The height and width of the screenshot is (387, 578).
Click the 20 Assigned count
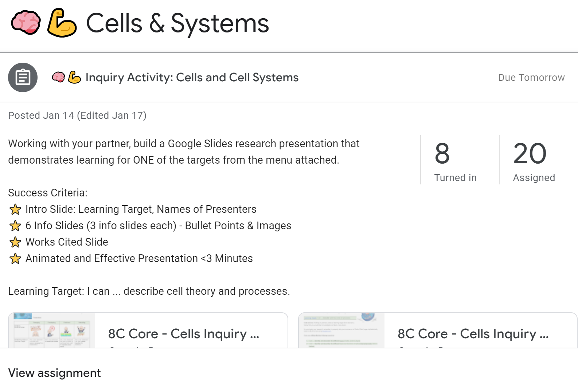[534, 161]
